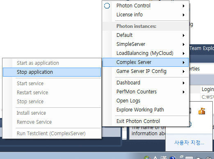
Task: Choose Open Logs
Action: click(x=146, y=101)
